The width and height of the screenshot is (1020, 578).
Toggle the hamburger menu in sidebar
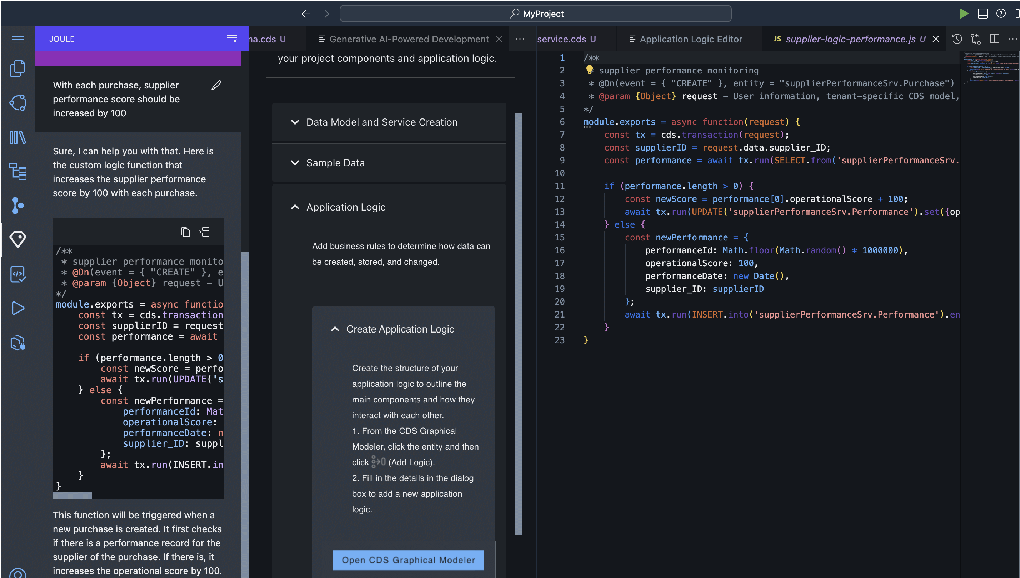(17, 39)
